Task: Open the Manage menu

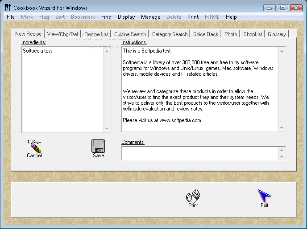Action: pos(150,17)
